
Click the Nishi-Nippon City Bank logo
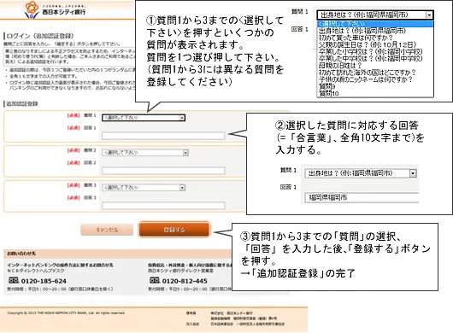[x=55, y=10]
